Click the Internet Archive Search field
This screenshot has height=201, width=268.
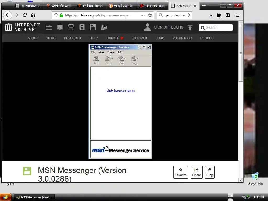click(x=216, y=27)
